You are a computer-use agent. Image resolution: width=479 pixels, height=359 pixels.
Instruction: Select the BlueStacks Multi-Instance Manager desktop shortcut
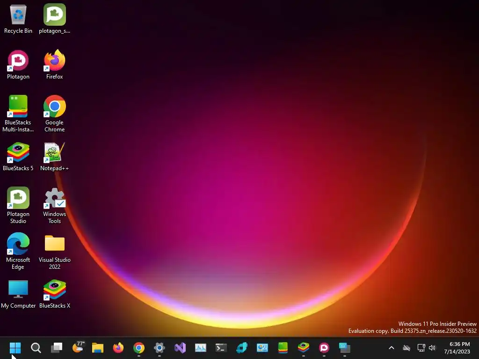pyautogui.click(x=18, y=114)
